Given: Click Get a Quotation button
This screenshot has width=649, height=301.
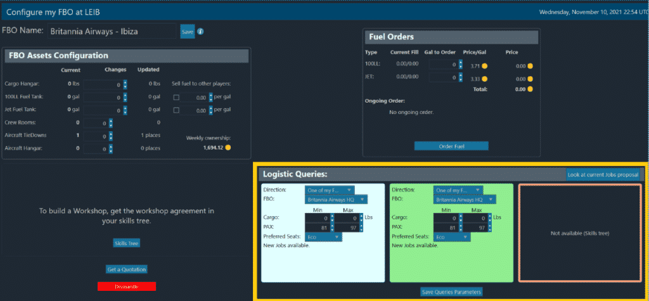Looking at the screenshot, I should tap(127, 269).
